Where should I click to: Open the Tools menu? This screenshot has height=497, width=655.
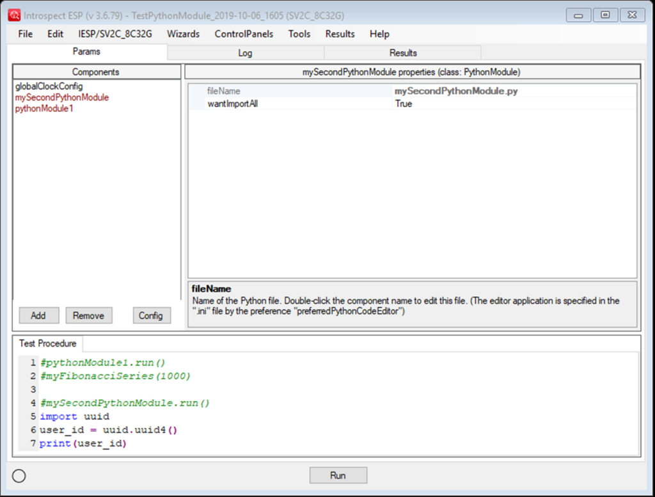coord(299,34)
